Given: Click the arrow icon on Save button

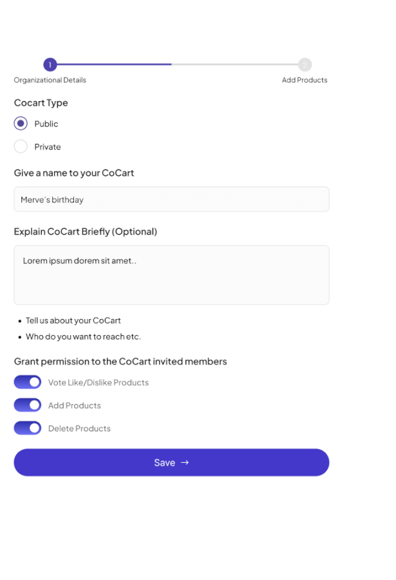Looking at the screenshot, I should click(x=185, y=462).
